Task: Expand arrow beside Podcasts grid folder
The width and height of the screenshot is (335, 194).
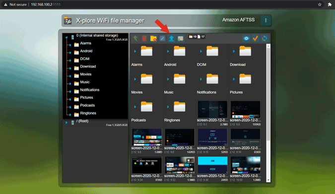Action: coord(135,107)
